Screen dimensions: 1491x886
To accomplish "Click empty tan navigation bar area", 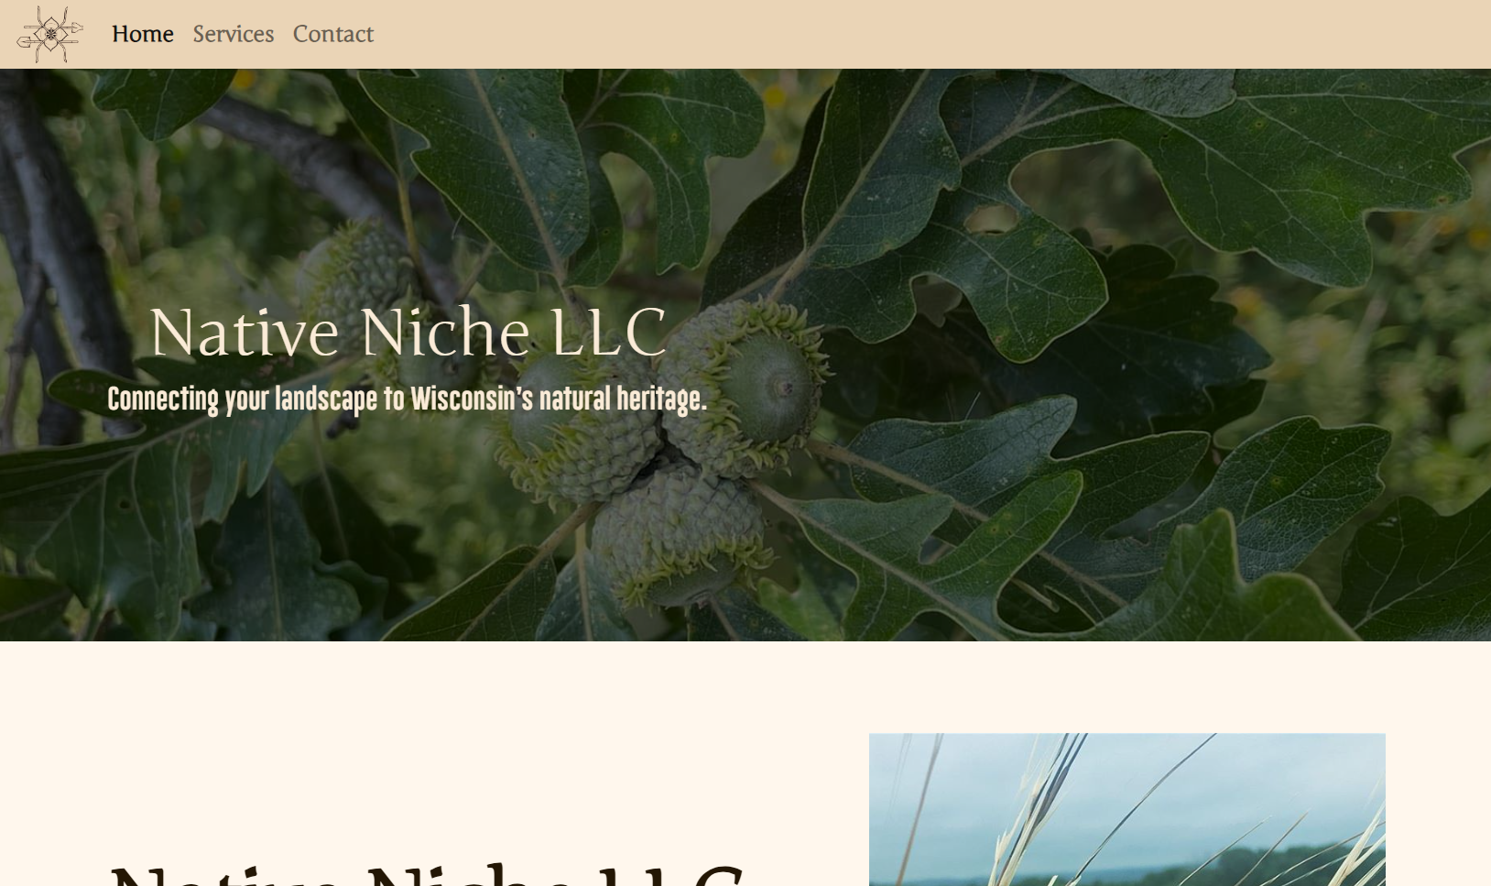I will click(916, 34).
